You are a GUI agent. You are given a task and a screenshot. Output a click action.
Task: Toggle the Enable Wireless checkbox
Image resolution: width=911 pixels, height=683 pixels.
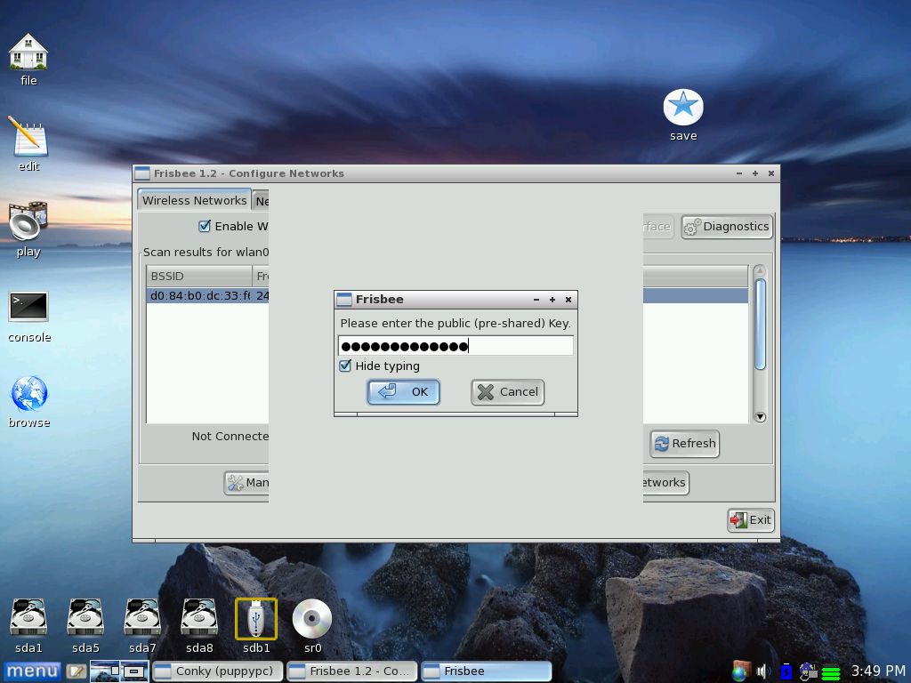pyautogui.click(x=205, y=226)
